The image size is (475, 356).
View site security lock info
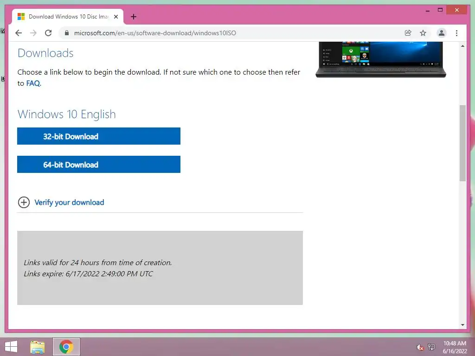(67, 33)
